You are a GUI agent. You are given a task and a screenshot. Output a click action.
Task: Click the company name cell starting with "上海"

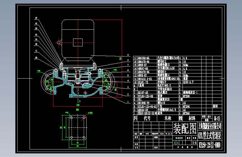point(210,126)
